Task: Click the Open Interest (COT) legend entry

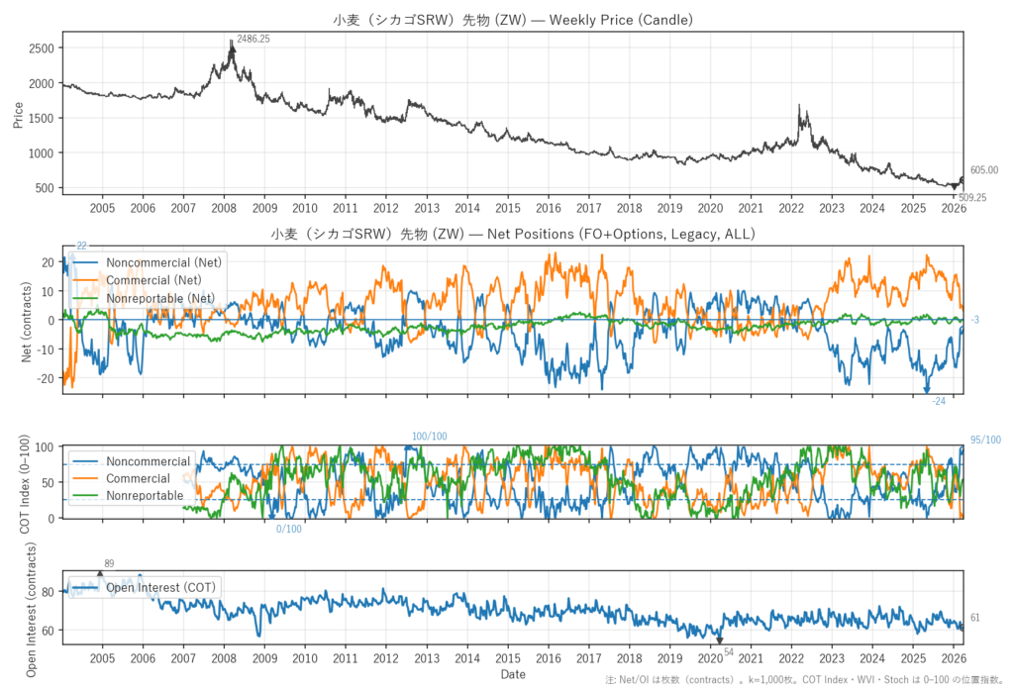Action: pyautogui.click(x=160, y=587)
